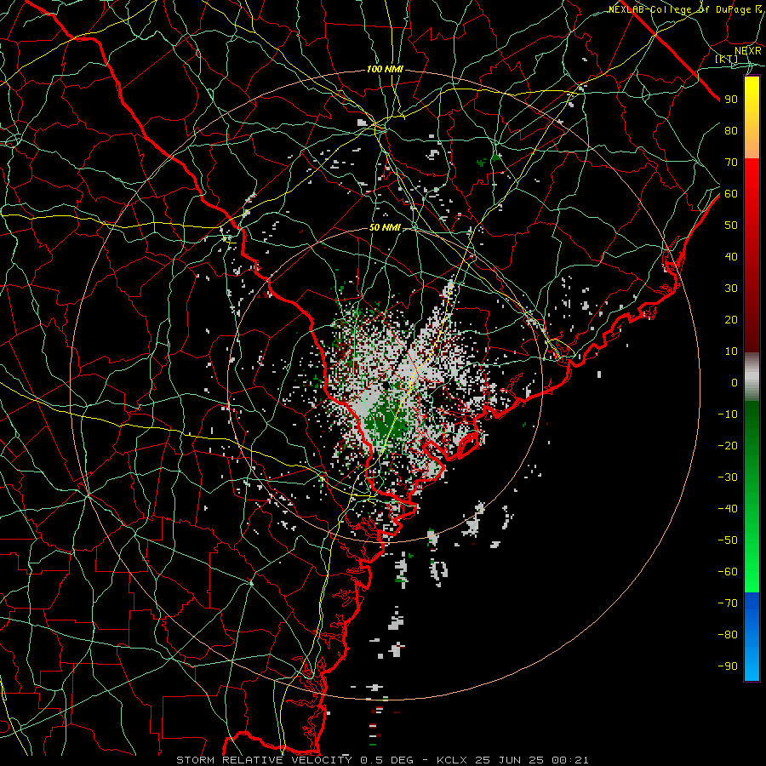This screenshot has height=766, width=766.
Task: Click the KCLX station identifier in the caption
Action: [x=452, y=760]
